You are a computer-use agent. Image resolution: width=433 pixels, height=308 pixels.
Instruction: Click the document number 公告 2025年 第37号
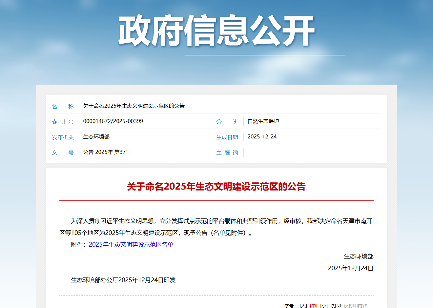[x=107, y=152]
